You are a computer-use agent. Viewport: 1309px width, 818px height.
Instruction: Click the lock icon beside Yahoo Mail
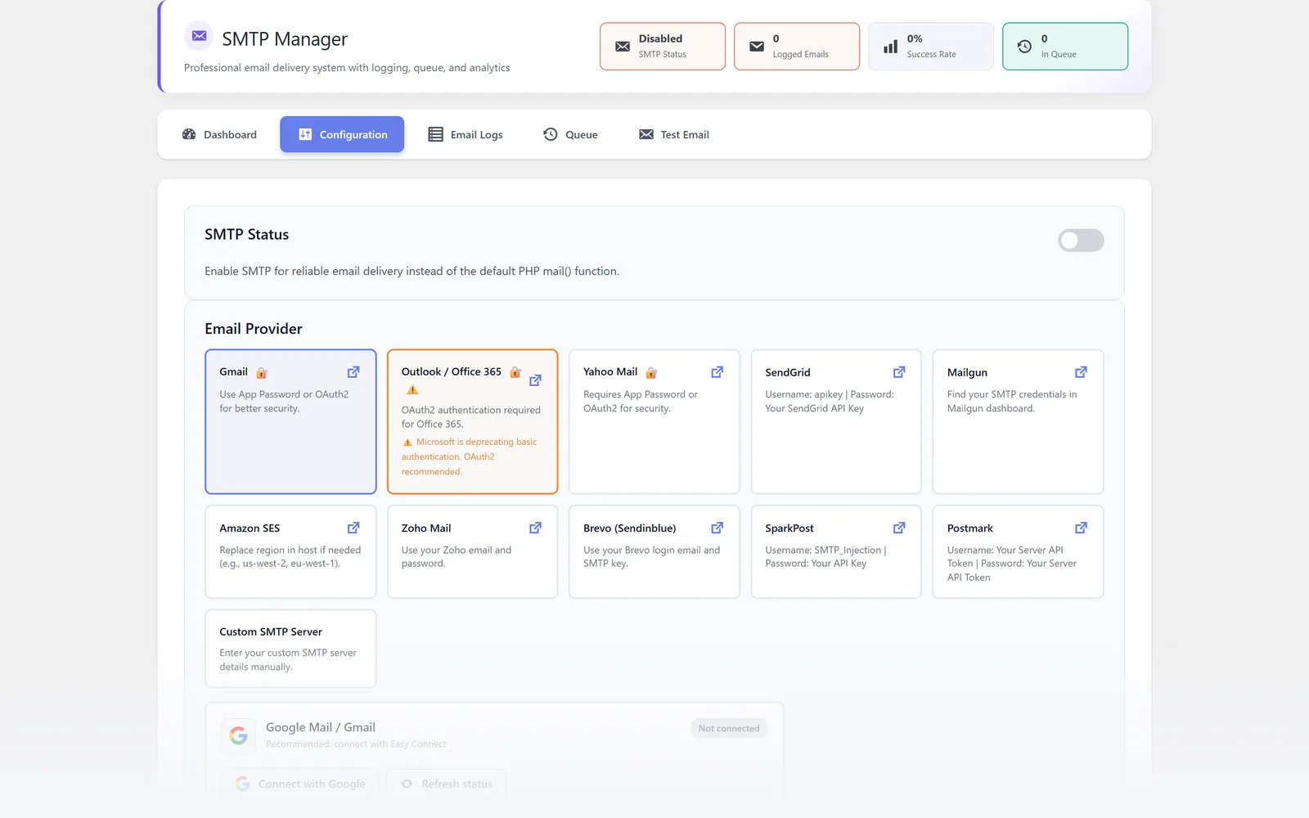point(651,373)
